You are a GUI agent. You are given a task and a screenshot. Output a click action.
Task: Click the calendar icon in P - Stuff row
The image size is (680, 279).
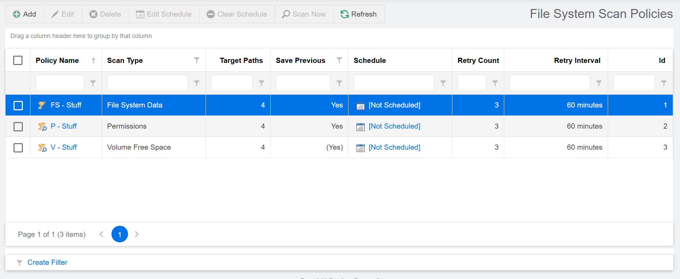point(360,127)
